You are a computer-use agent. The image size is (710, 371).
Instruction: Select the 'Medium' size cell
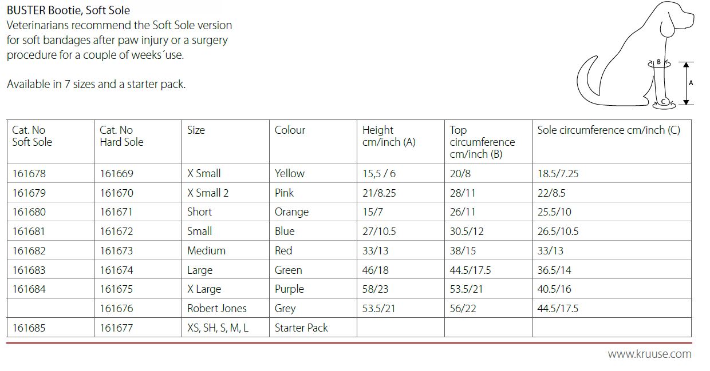[206, 250]
